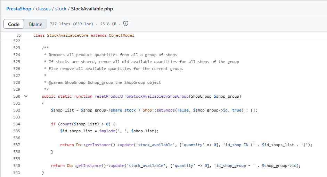Screen dimensions: 327x177
Task: Click line number 537
Action: (x=16, y=145)
